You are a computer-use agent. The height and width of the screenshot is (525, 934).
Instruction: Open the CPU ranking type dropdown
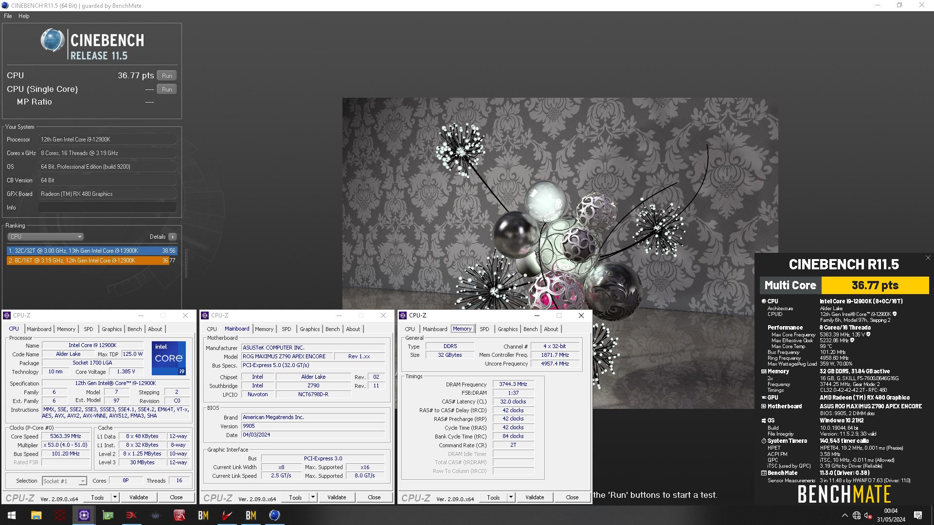pos(46,237)
